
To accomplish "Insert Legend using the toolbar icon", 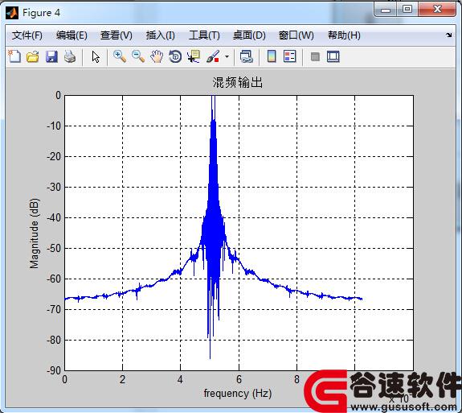I will (289, 56).
